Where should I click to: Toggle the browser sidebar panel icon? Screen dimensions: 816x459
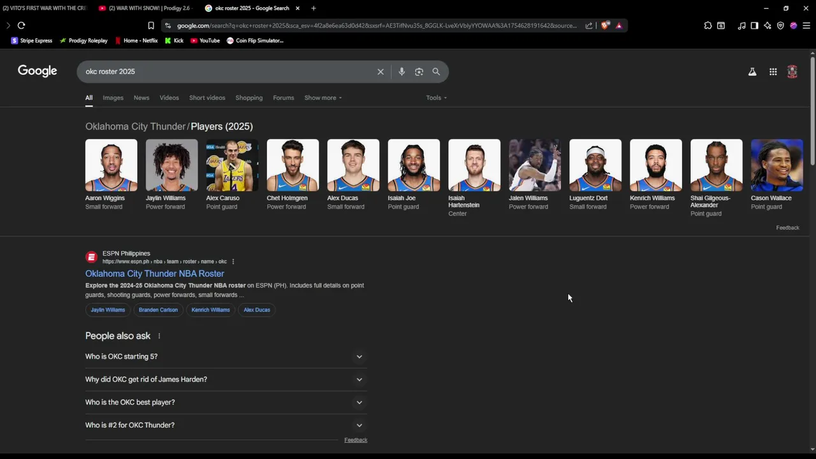coord(754,25)
